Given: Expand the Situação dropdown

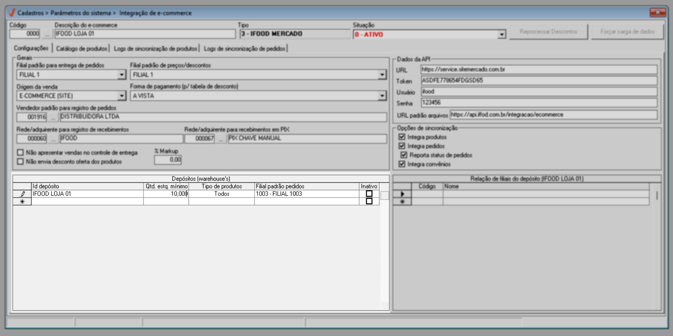Looking at the screenshot, I should pyautogui.click(x=501, y=35).
